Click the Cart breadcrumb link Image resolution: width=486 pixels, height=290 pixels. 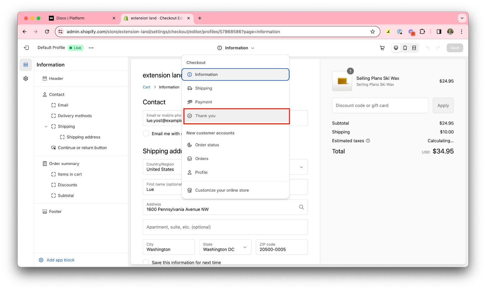tap(146, 87)
